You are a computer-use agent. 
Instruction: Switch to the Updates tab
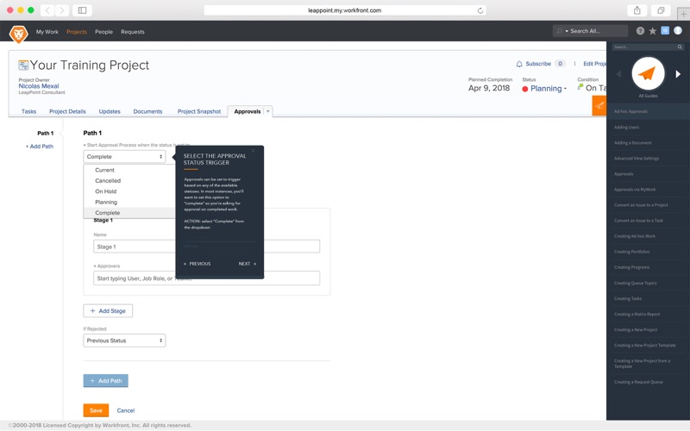110,111
